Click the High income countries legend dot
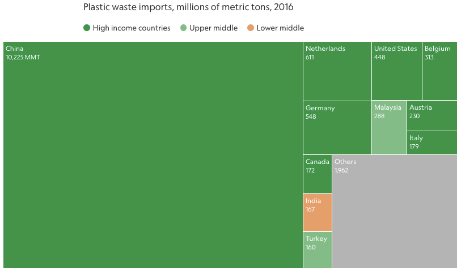The width and height of the screenshot is (461, 272). click(86, 28)
